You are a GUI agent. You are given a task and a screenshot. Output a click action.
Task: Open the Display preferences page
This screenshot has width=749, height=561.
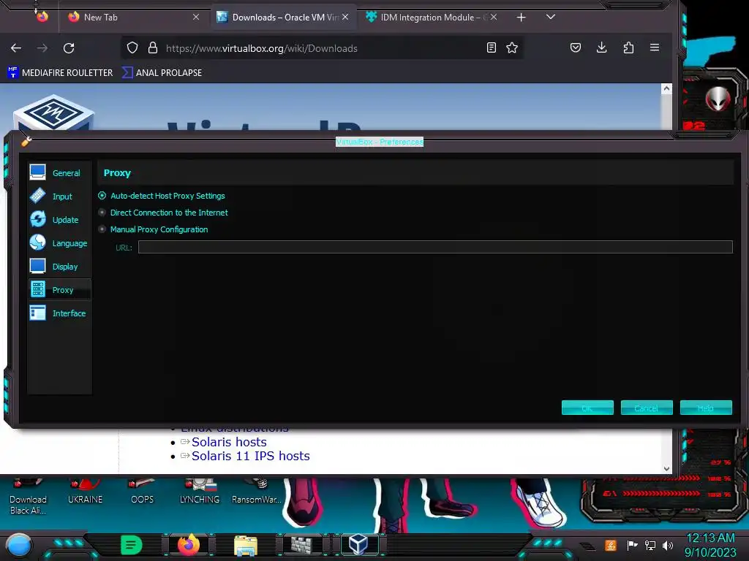tap(59, 266)
